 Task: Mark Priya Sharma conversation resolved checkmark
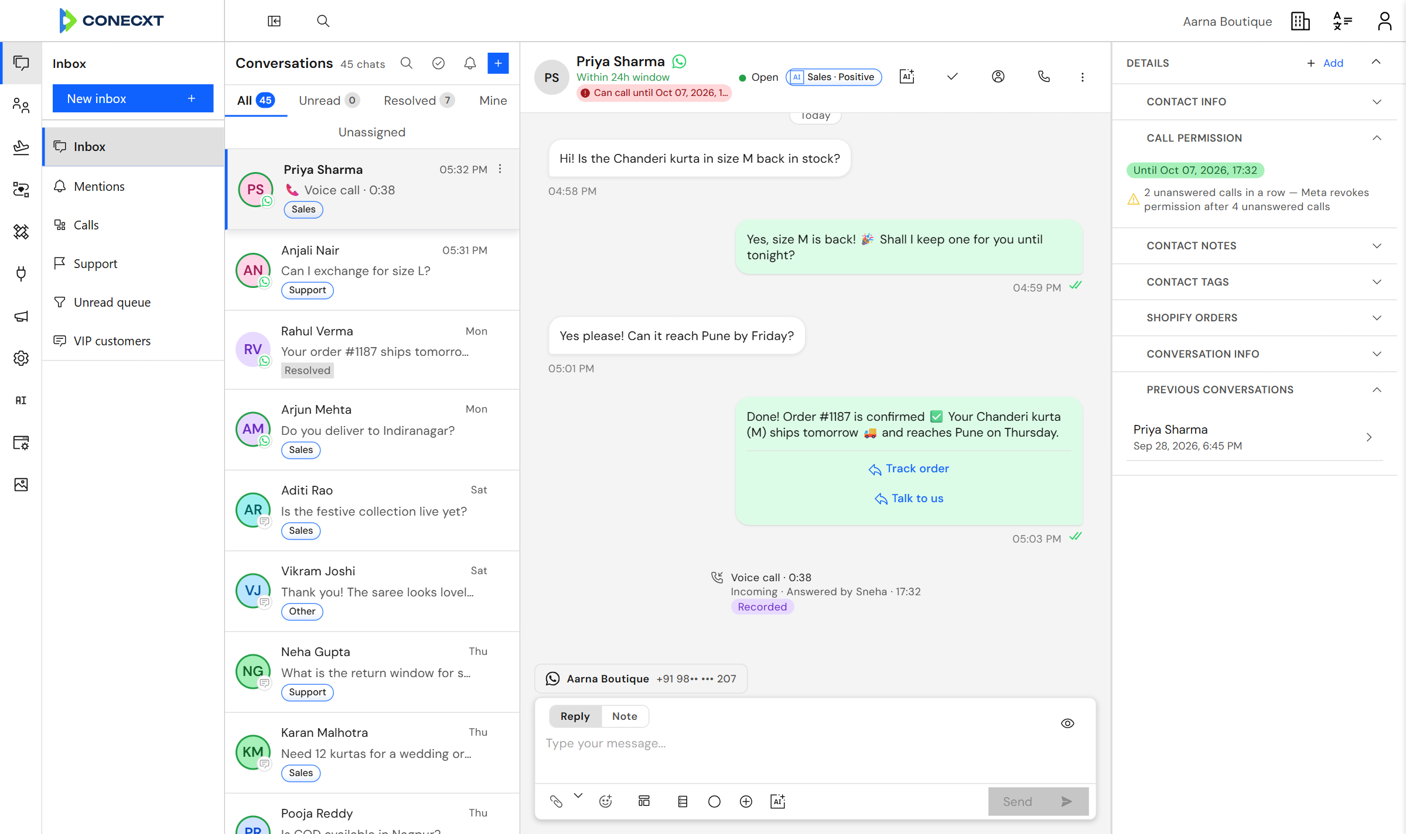coord(953,77)
